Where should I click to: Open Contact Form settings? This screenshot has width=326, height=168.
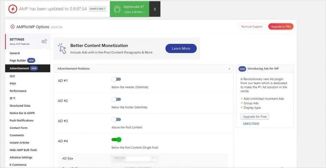pos(18,128)
